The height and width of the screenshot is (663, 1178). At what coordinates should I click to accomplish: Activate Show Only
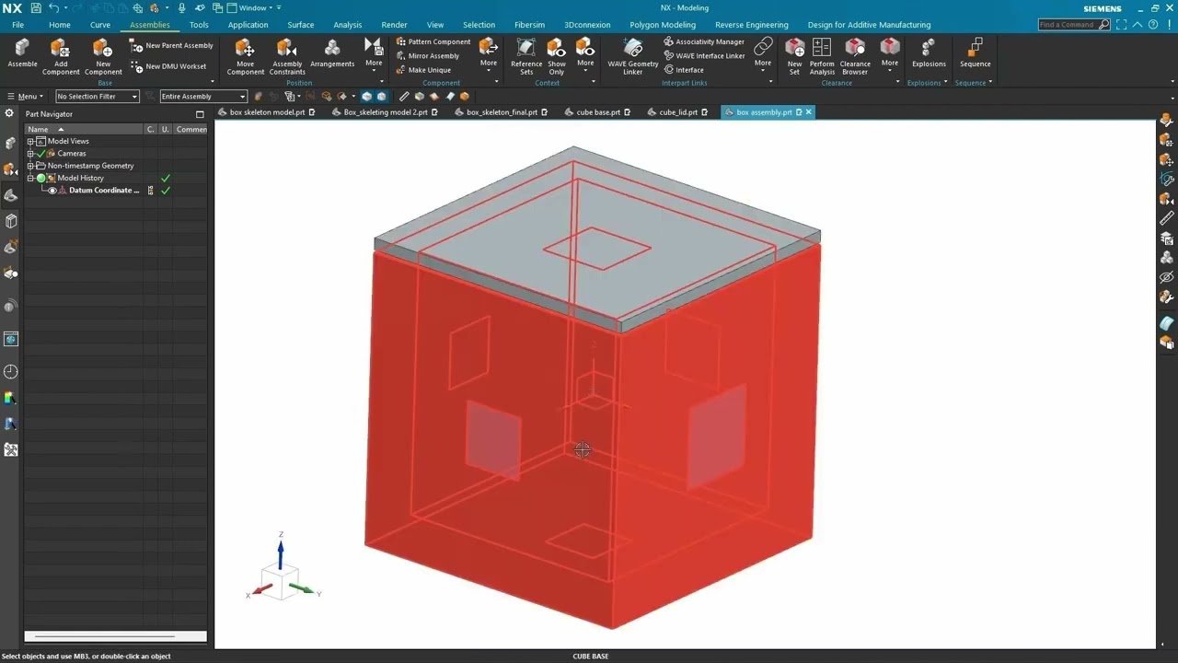coord(557,56)
